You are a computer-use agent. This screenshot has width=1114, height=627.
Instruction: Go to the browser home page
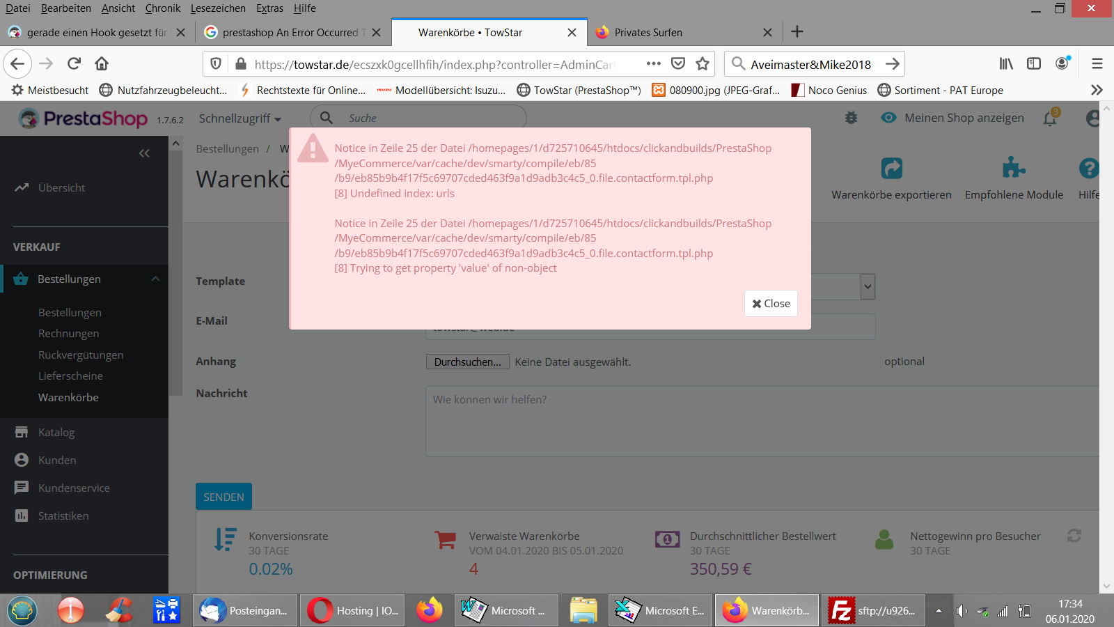tap(102, 64)
